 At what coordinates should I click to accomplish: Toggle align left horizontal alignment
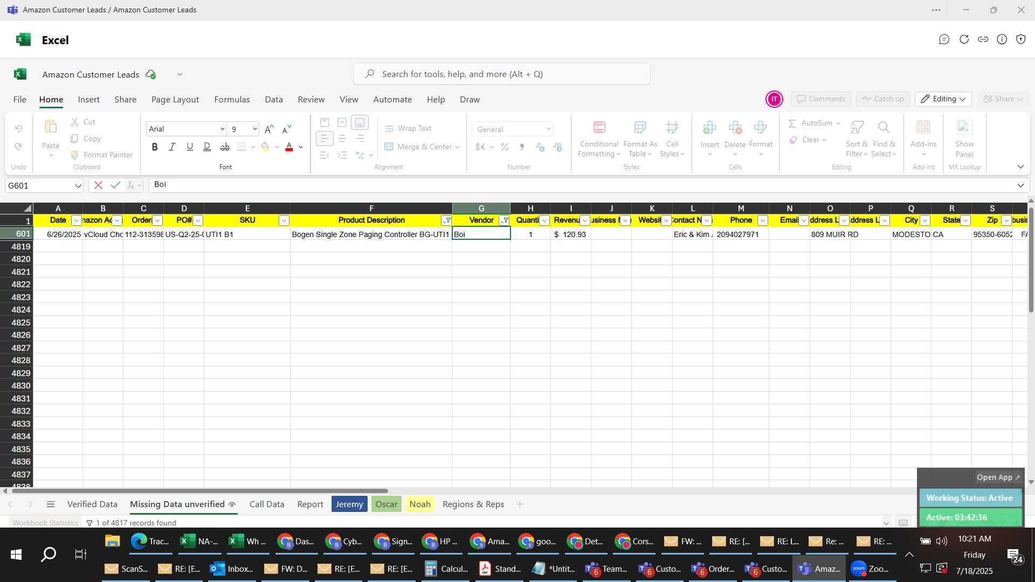(x=324, y=139)
